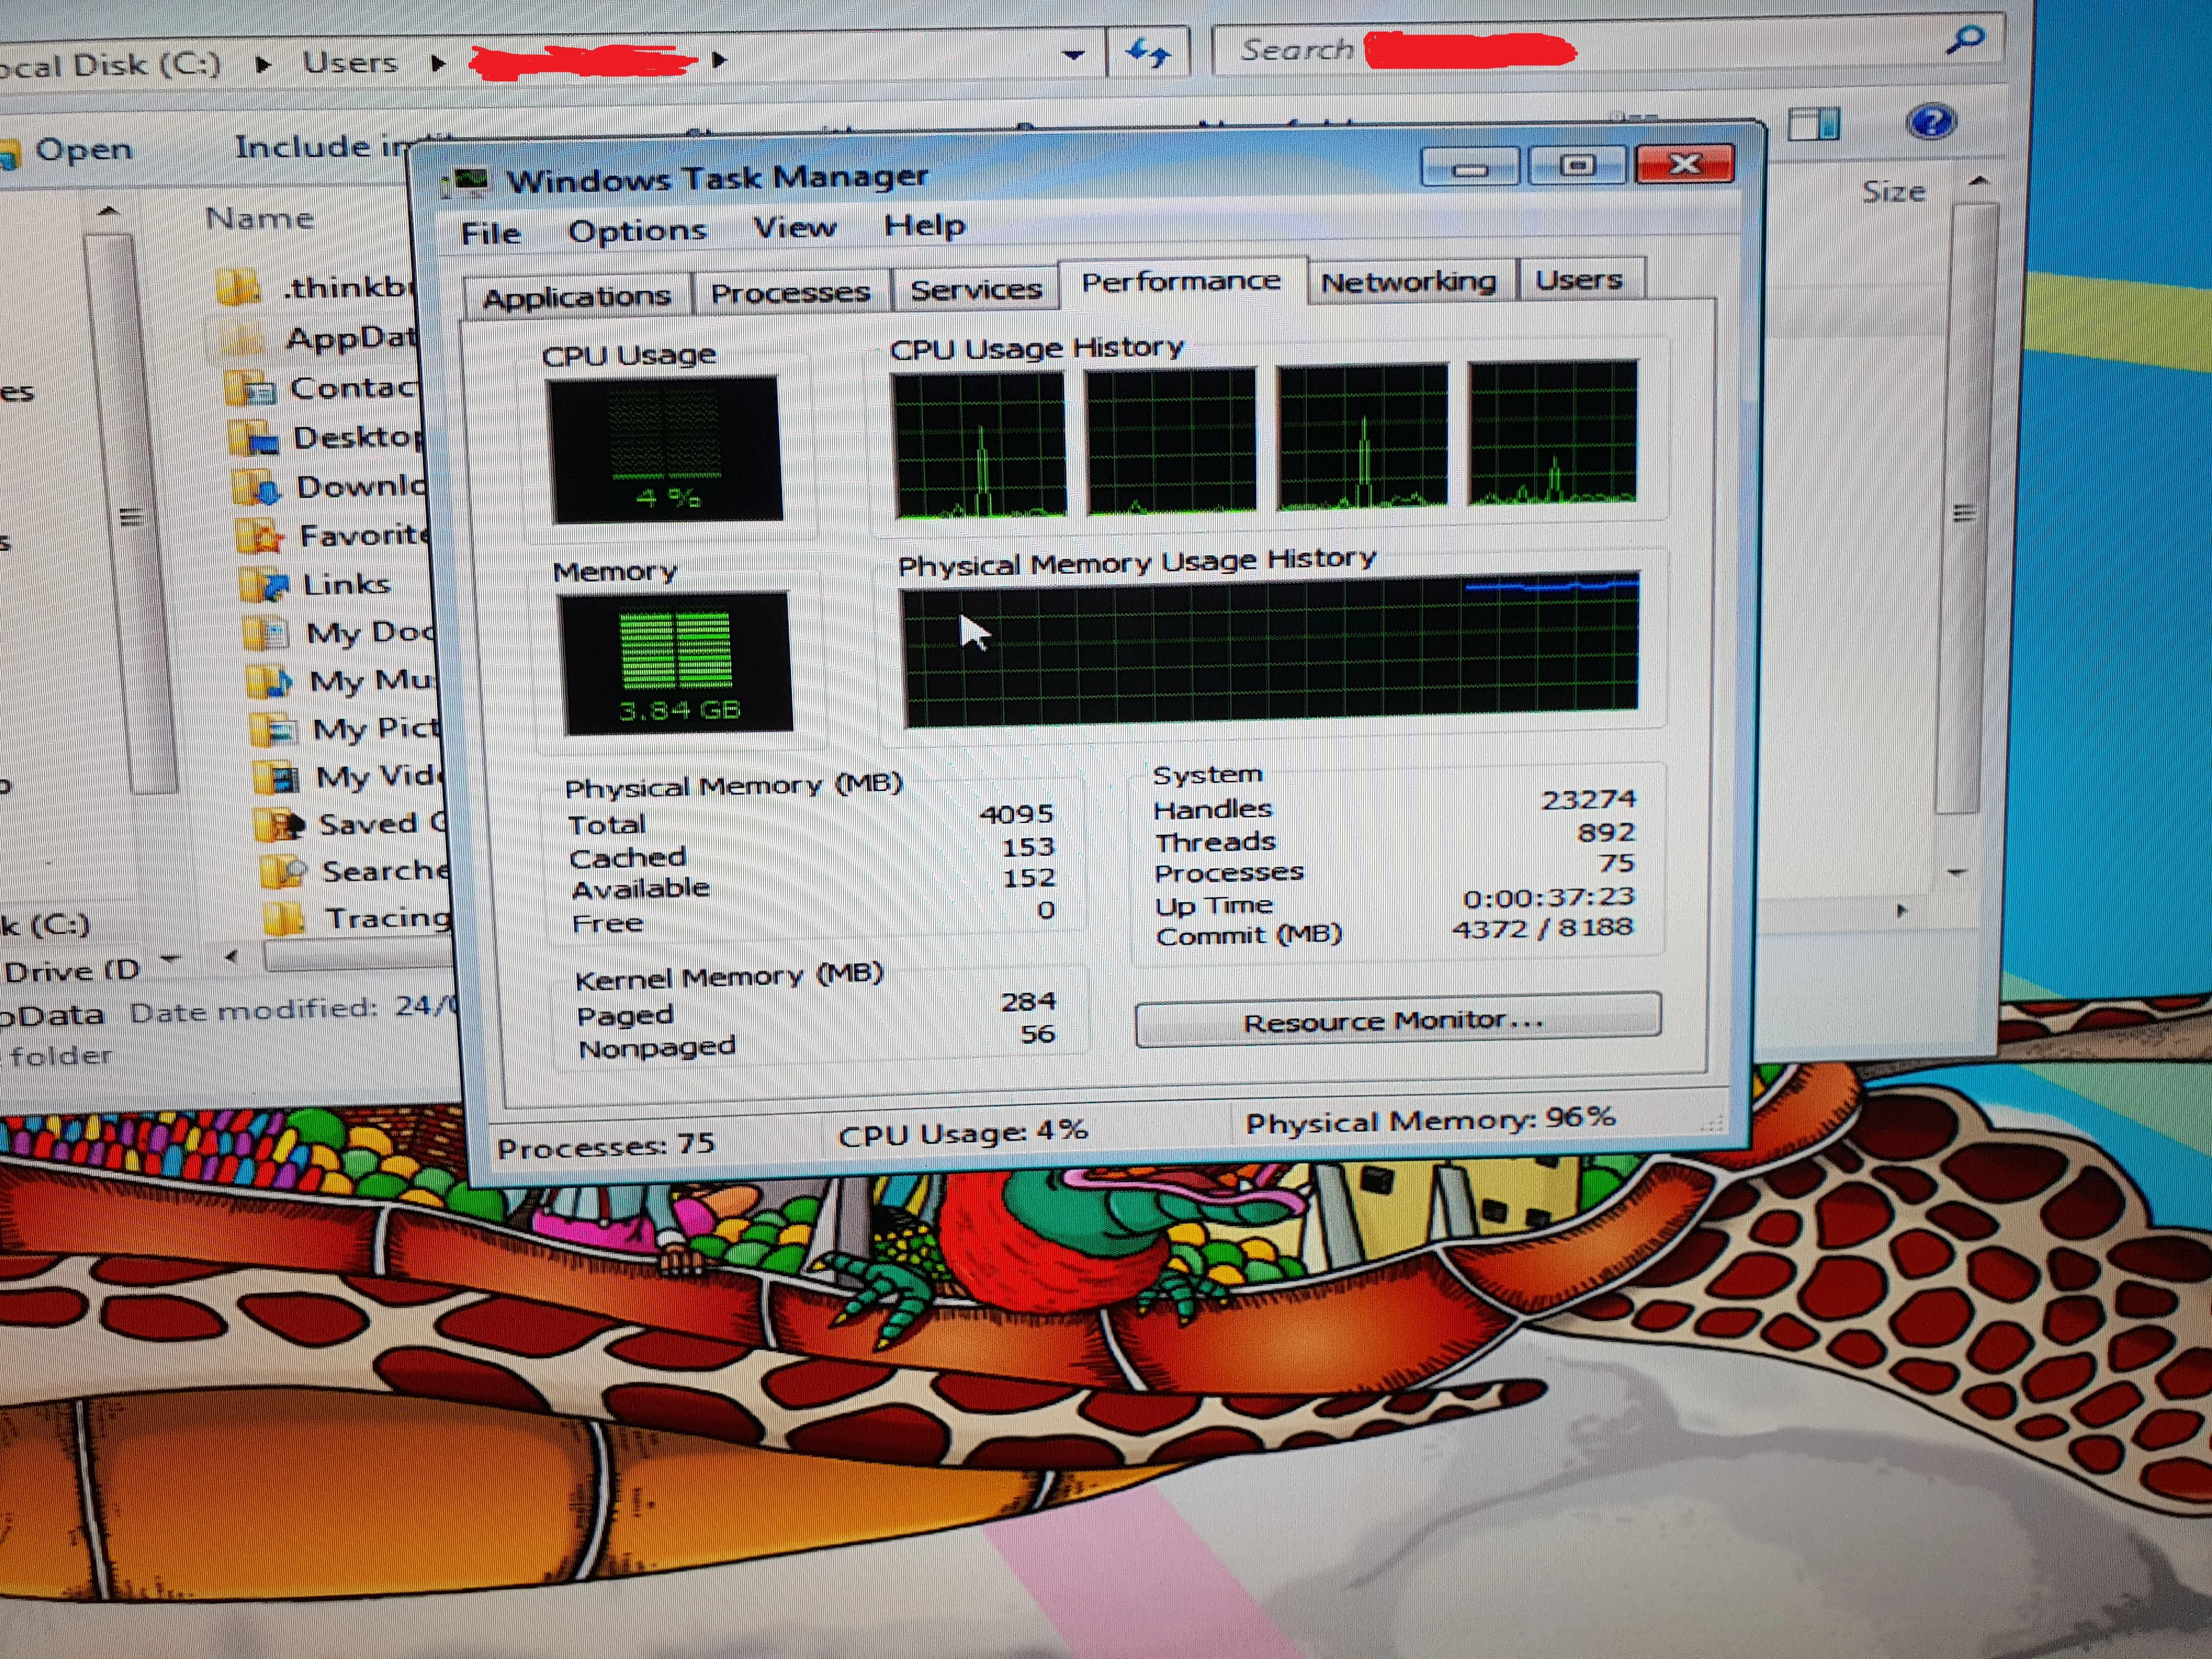Image resolution: width=2212 pixels, height=1659 pixels.
Task: Switch to the Applications tab
Action: coord(577,296)
